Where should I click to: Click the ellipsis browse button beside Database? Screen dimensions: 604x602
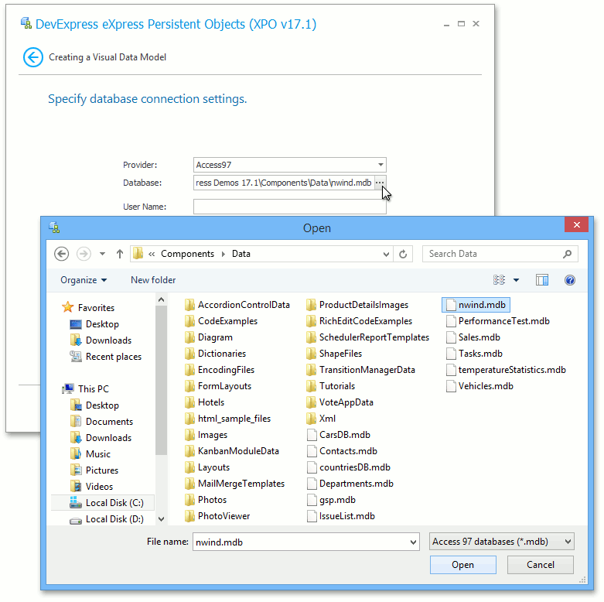point(380,183)
